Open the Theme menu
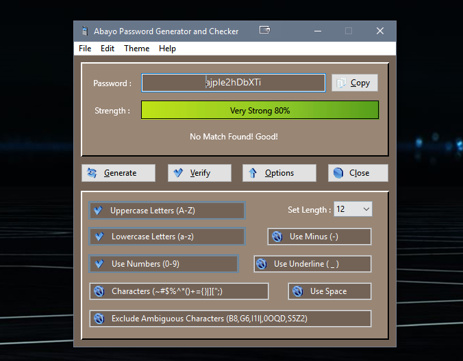The height and width of the screenshot is (361, 463). (136, 49)
